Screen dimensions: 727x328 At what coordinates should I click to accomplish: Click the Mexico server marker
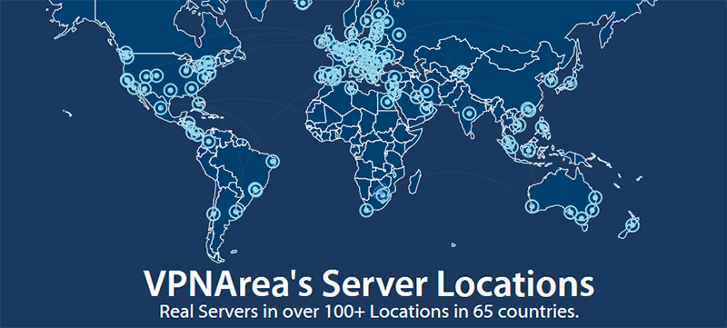coord(161,108)
